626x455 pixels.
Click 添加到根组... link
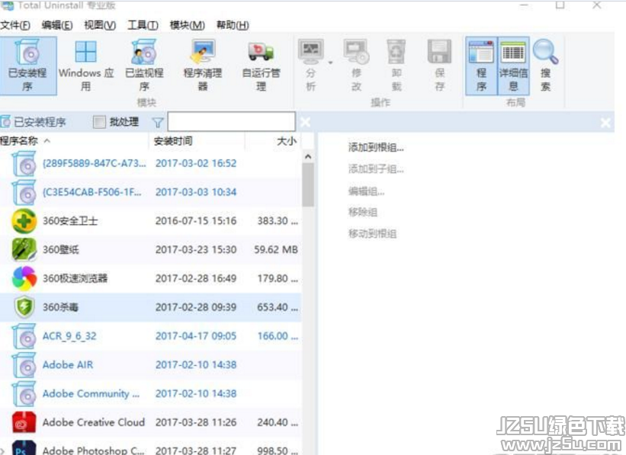[376, 148]
